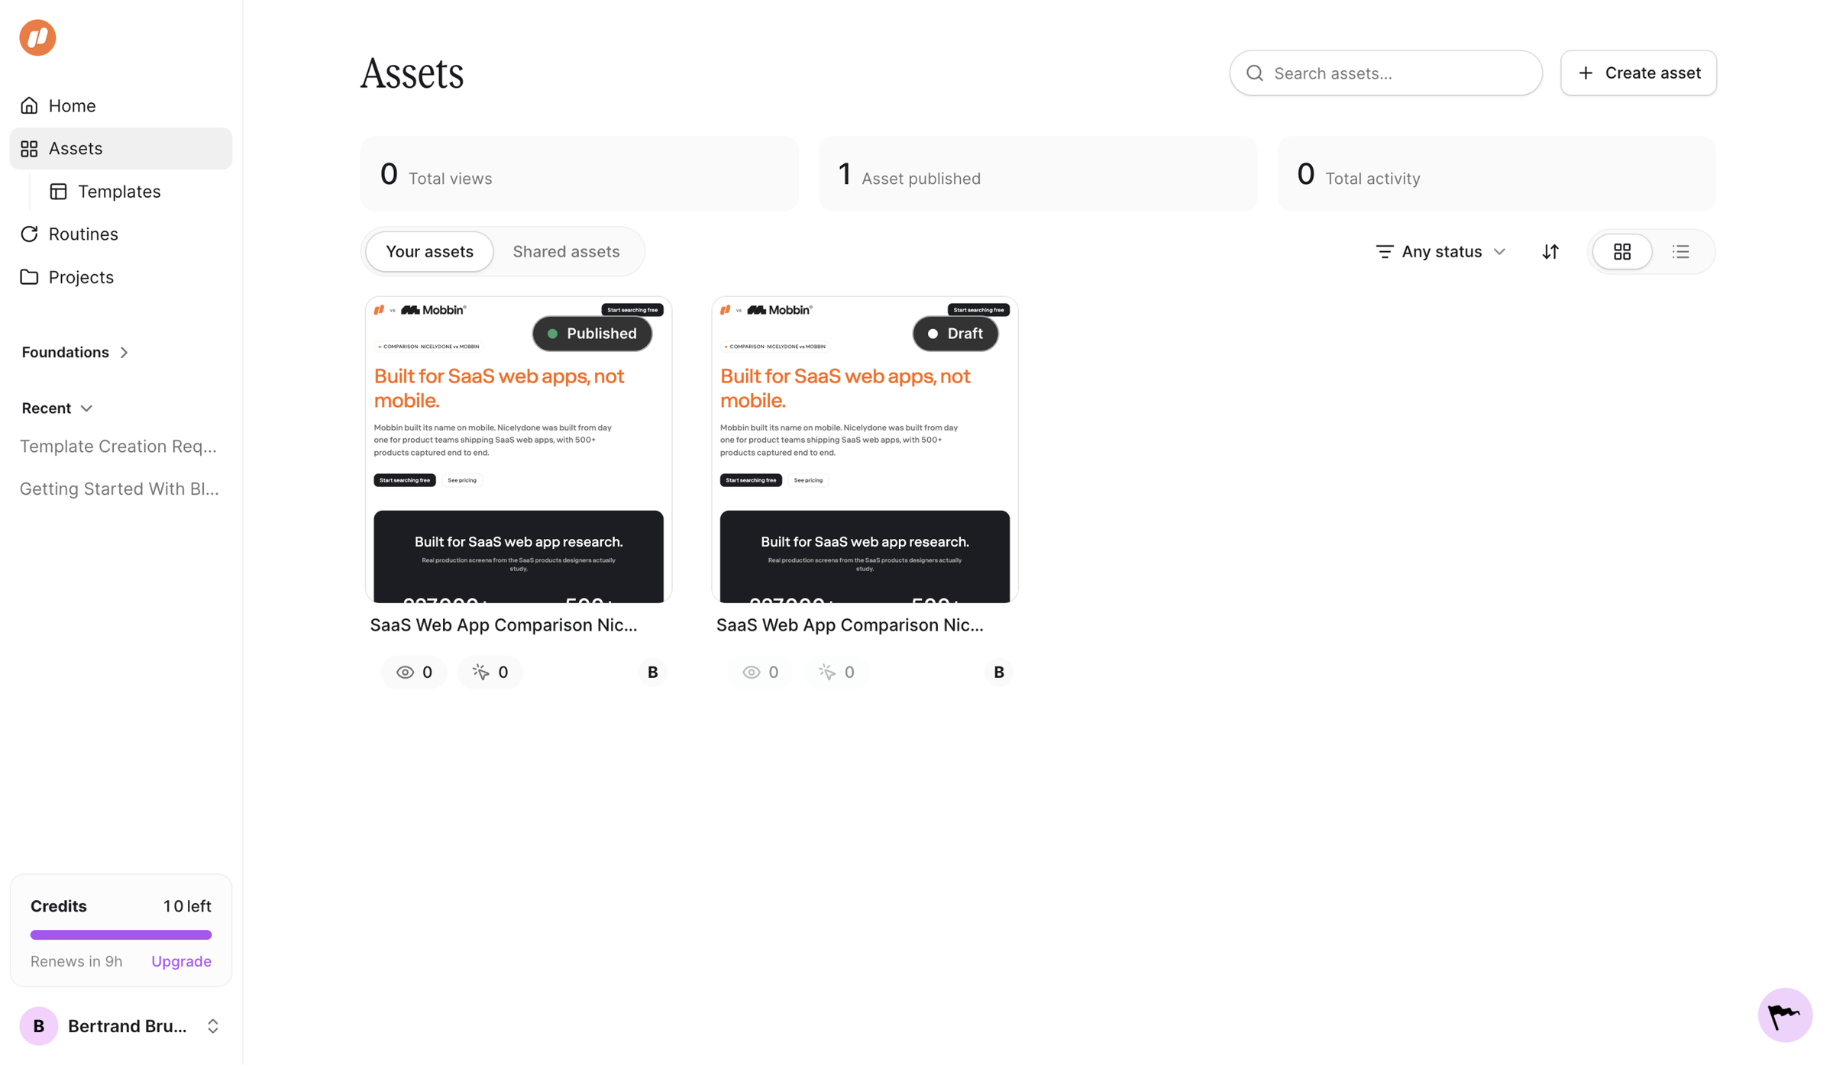Select the Shared assets tab

tap(566, 251)
